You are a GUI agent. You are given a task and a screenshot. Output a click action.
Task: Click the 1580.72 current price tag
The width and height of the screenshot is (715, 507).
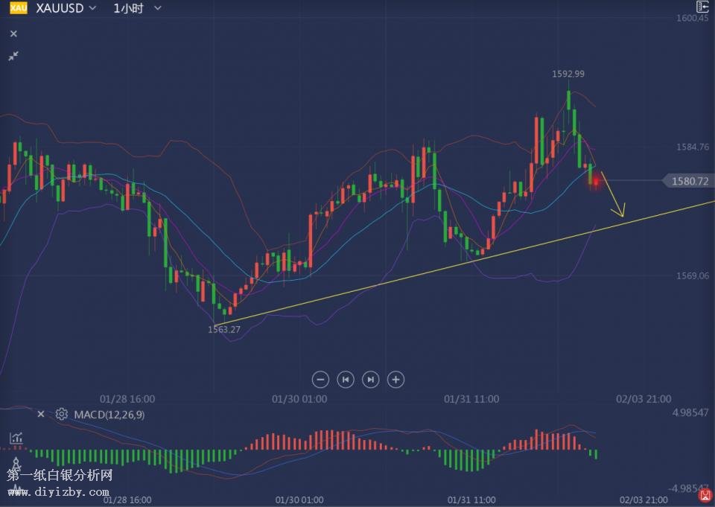click(x=689, y=181)
